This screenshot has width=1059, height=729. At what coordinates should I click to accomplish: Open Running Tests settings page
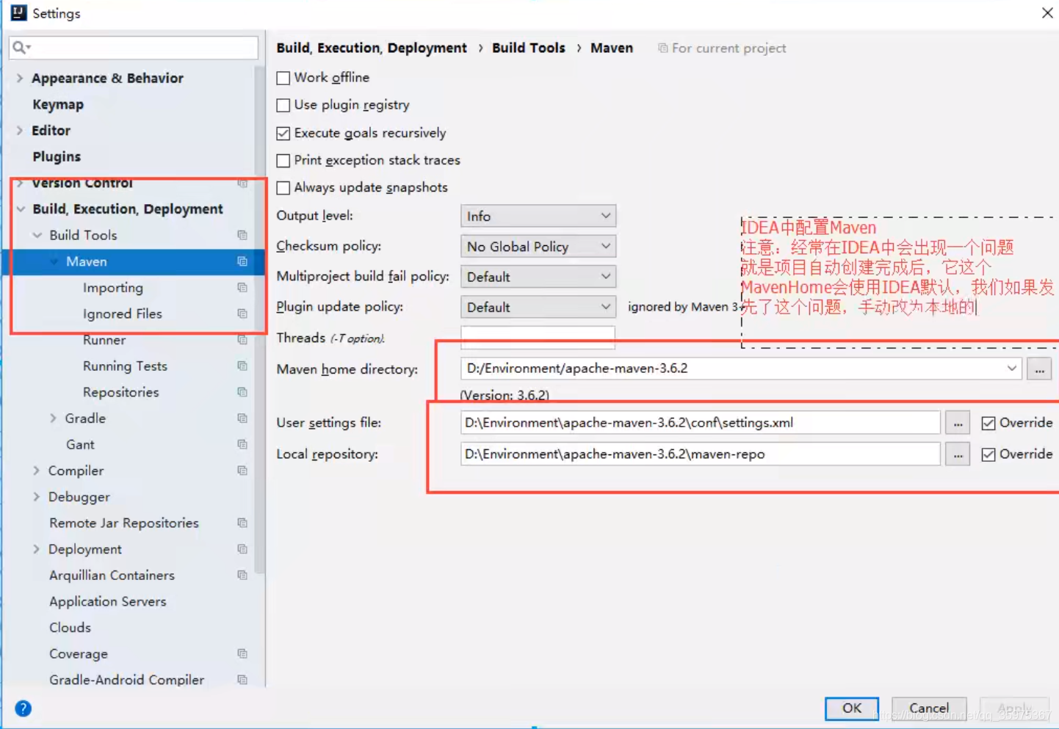pyautogui.click(x=125, y=366)
